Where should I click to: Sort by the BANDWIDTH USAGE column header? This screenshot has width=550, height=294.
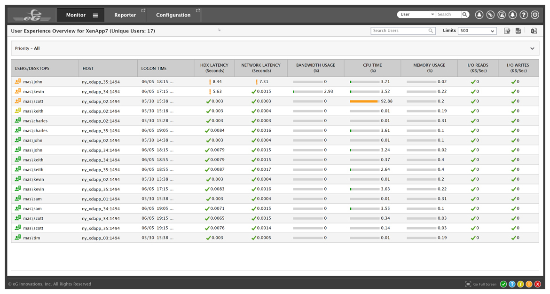click(x=316, y=68)
